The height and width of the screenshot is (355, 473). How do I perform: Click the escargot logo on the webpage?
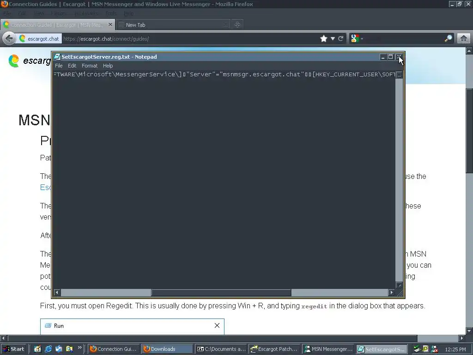(14, 61)
